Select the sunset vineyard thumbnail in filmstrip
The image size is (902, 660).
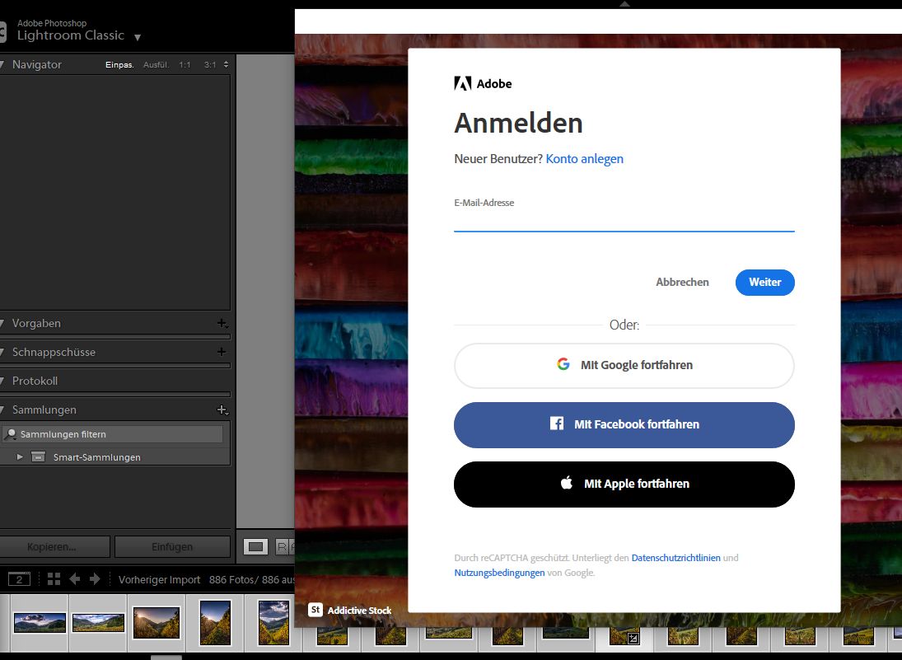pyautogui.click(x=156, y=622)
